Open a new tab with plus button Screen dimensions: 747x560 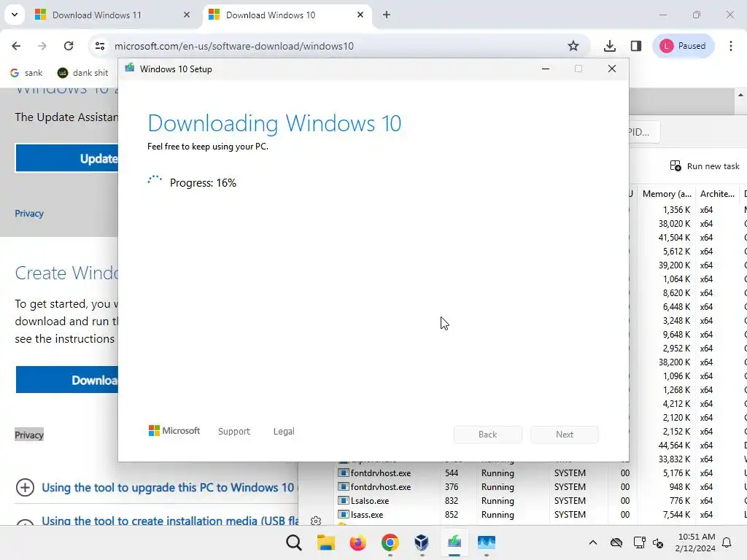(387, 15)
